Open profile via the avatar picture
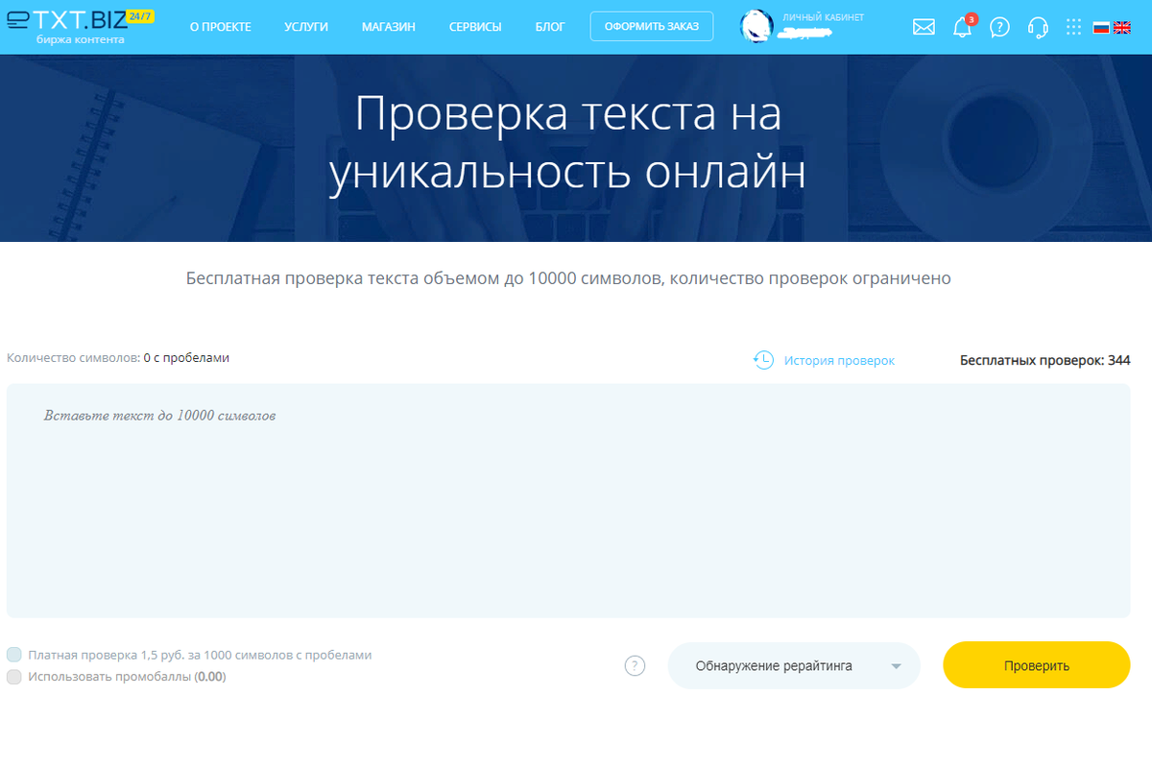The image size is (1152, 767). [755, 27]
